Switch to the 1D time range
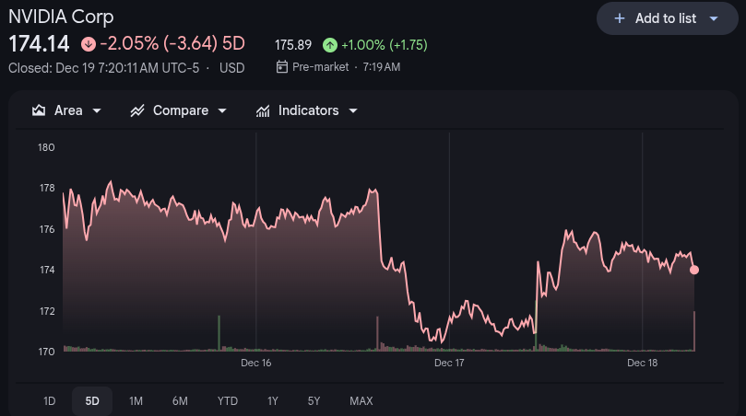This screenshot has width=746, height=416. tap(50, 401)
